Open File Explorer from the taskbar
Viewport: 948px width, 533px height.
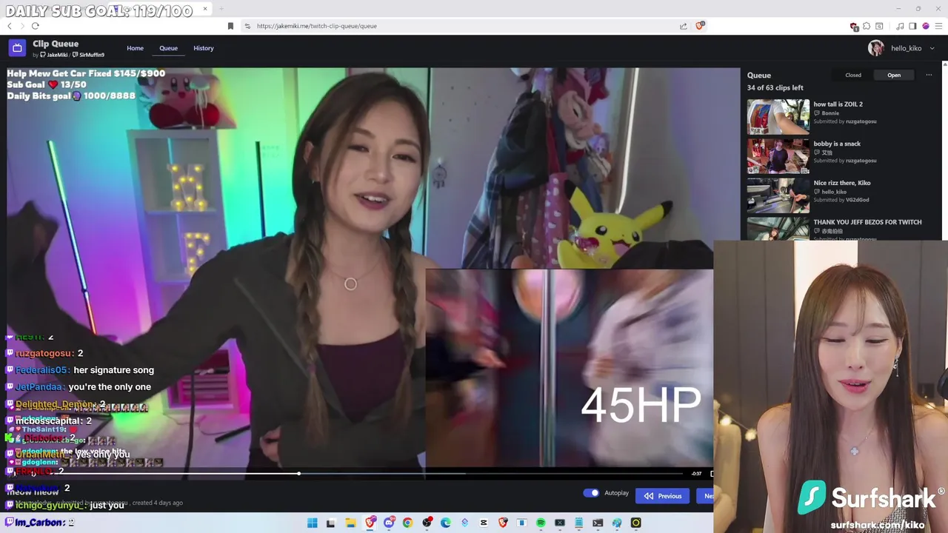pyautogui.click(x=351, y=523)
